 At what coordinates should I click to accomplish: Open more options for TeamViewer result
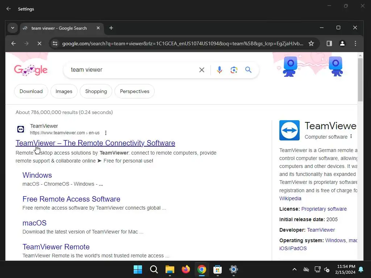106,133
